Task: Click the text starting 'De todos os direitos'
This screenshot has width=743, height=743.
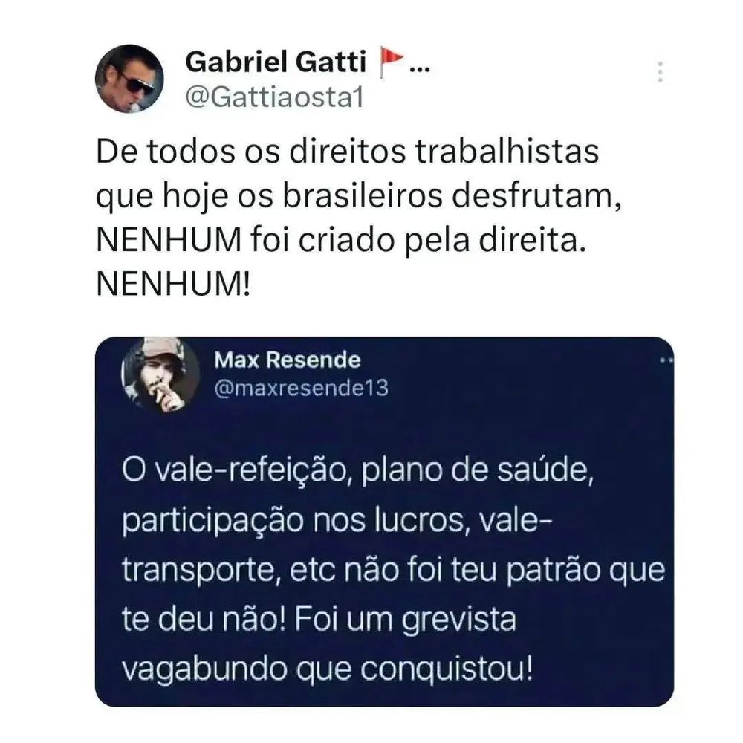Action: click(359, 218)
